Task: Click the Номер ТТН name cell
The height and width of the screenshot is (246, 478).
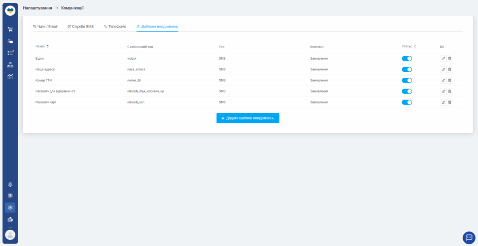Action: 44,81
